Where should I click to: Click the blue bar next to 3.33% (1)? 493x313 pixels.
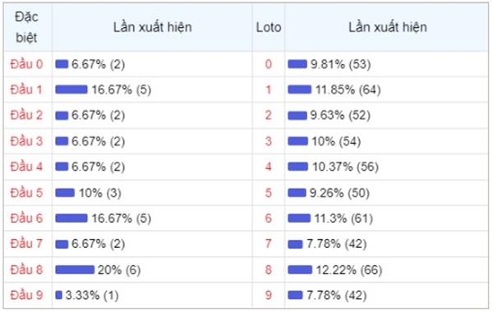point(58,295)
